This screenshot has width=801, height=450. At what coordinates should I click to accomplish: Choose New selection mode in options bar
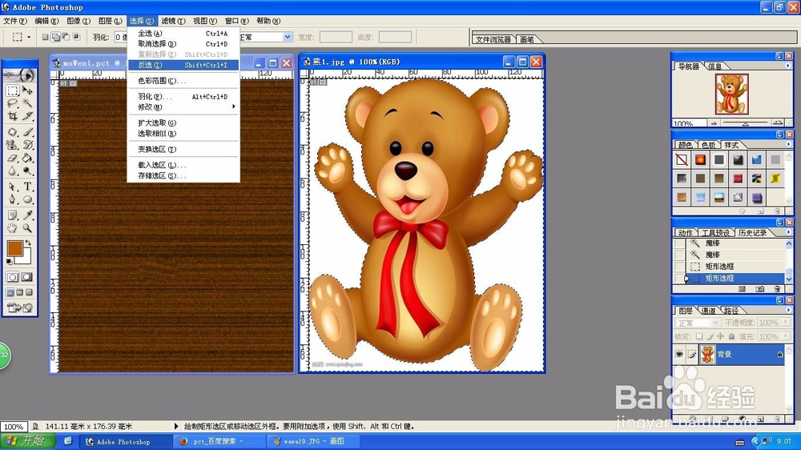click(x=45, y=37)
